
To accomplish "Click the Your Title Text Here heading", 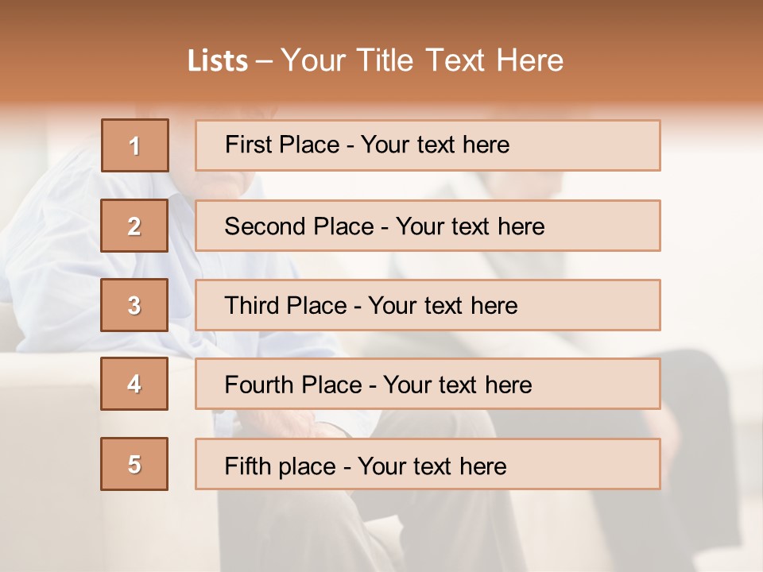I will [x=421, y=60].
